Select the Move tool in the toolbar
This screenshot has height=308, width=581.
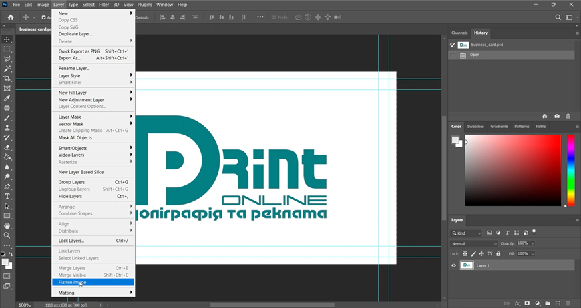(7, 39)
